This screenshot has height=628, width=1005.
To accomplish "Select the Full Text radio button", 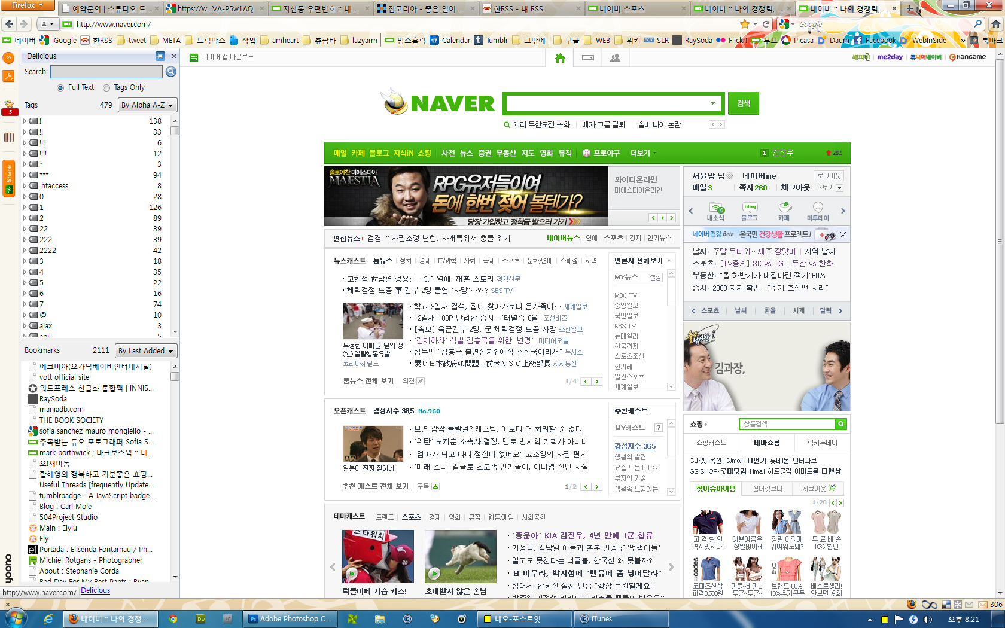I will [60, 88].
